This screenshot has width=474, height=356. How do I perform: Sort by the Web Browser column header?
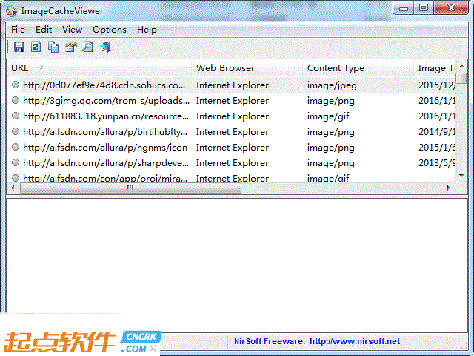click(247, 68)
